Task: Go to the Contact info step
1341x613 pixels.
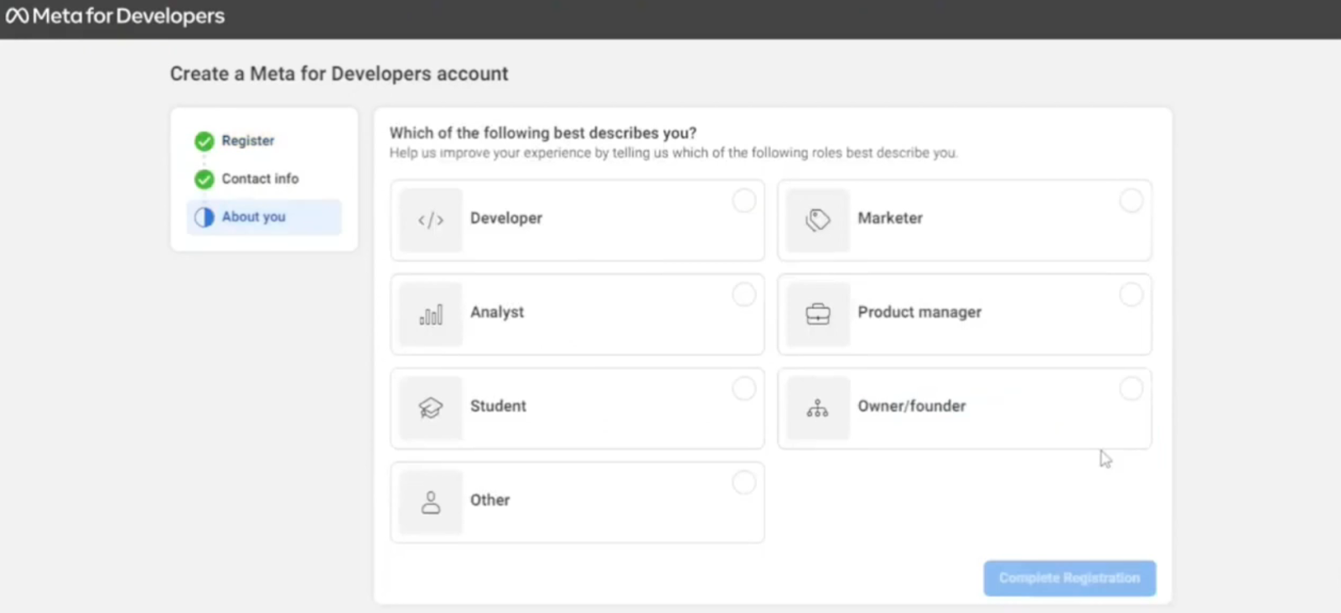Action: pyautogui.click(x=260, y=179)
